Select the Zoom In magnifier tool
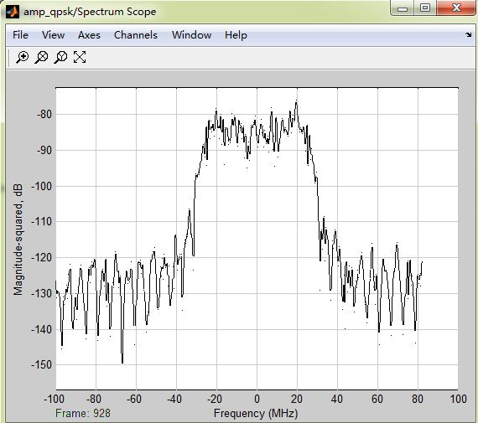 23,57
